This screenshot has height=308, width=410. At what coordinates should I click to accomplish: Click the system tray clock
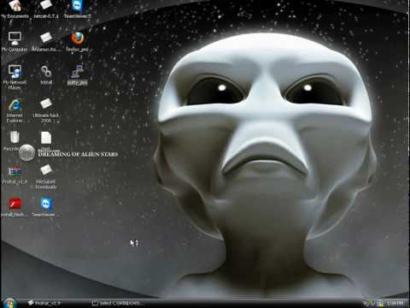click(395, 303)
